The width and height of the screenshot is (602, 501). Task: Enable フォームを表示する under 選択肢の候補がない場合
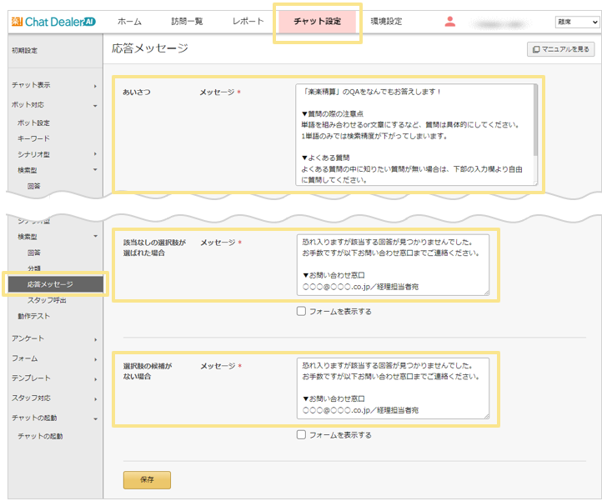coord(302,435)
